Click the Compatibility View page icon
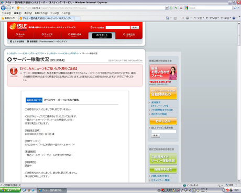Screen dimensions: 241x193 tap(171, 8)
